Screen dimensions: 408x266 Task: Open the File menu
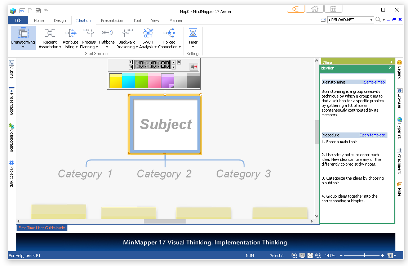[x=18, y=20]
